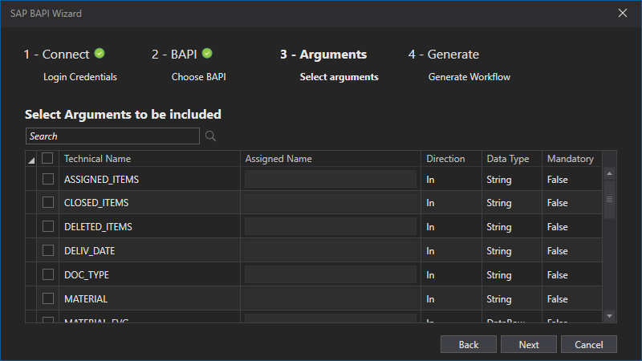Check the DELETED_ITEMS argument
Screen dimensions: 642x361
[48, 226]
